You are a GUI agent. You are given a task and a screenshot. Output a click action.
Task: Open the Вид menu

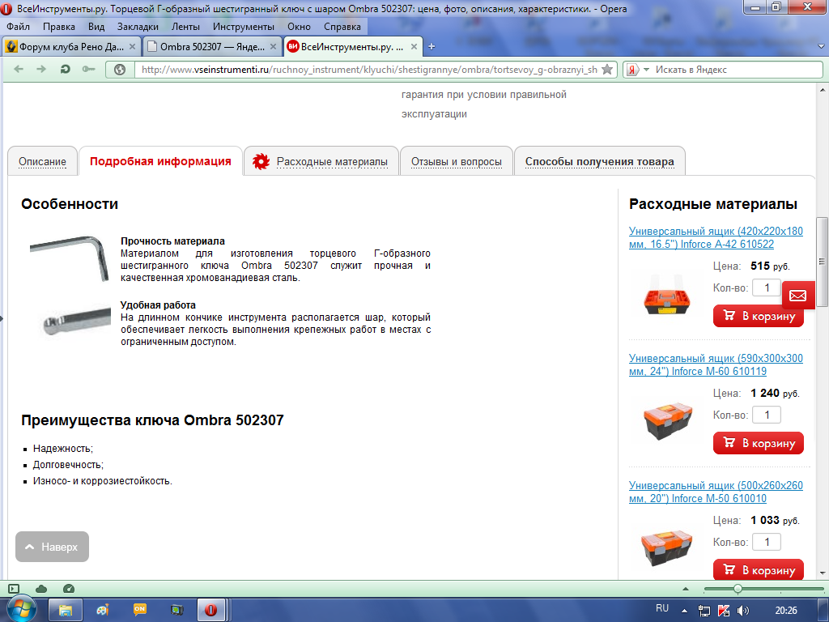[x=96, y=27]
